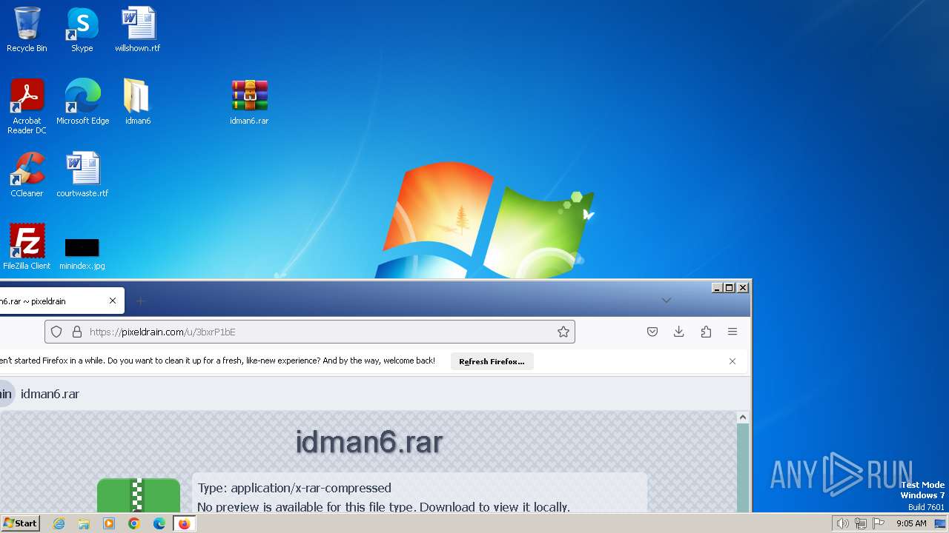Bookmark this page with star icon
The image size is (949, 533).
pos(563,332)
